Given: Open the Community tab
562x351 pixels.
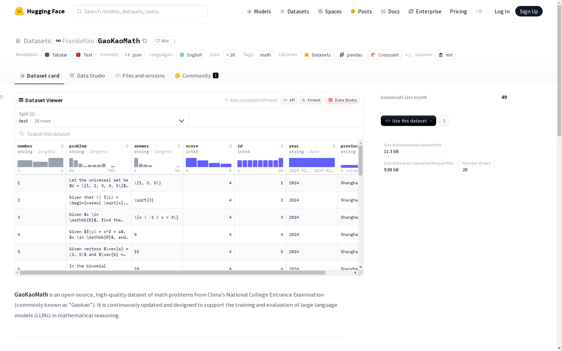Looking at the screenshot, I should pos(197,75).
